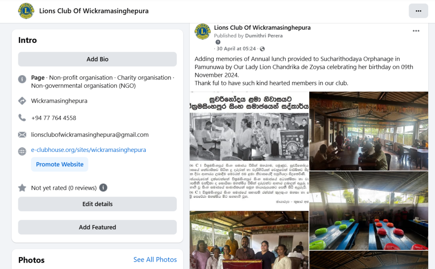Click the reviews info circle icon

coord(103,188)
